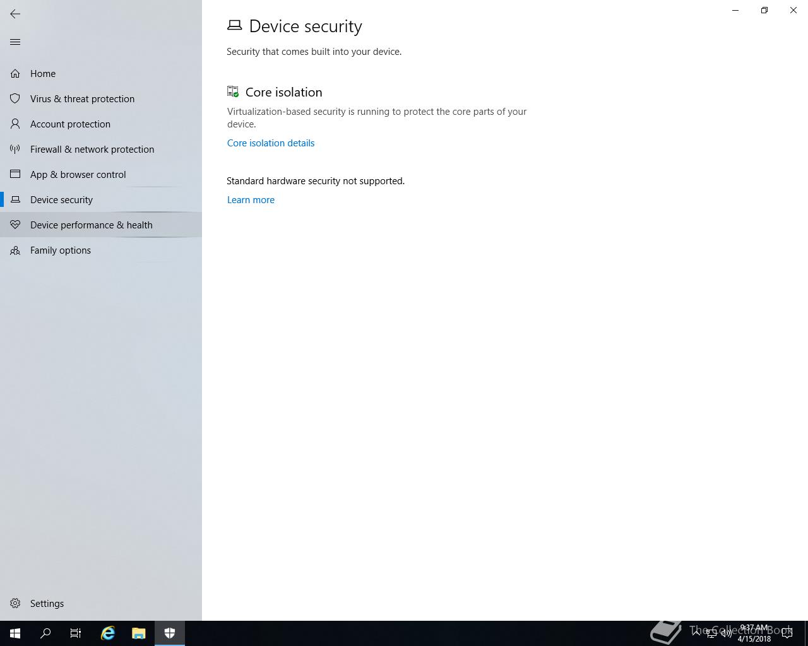
Task: Click 'Virtualization-based security is running' description
Action: pos(377,118)
